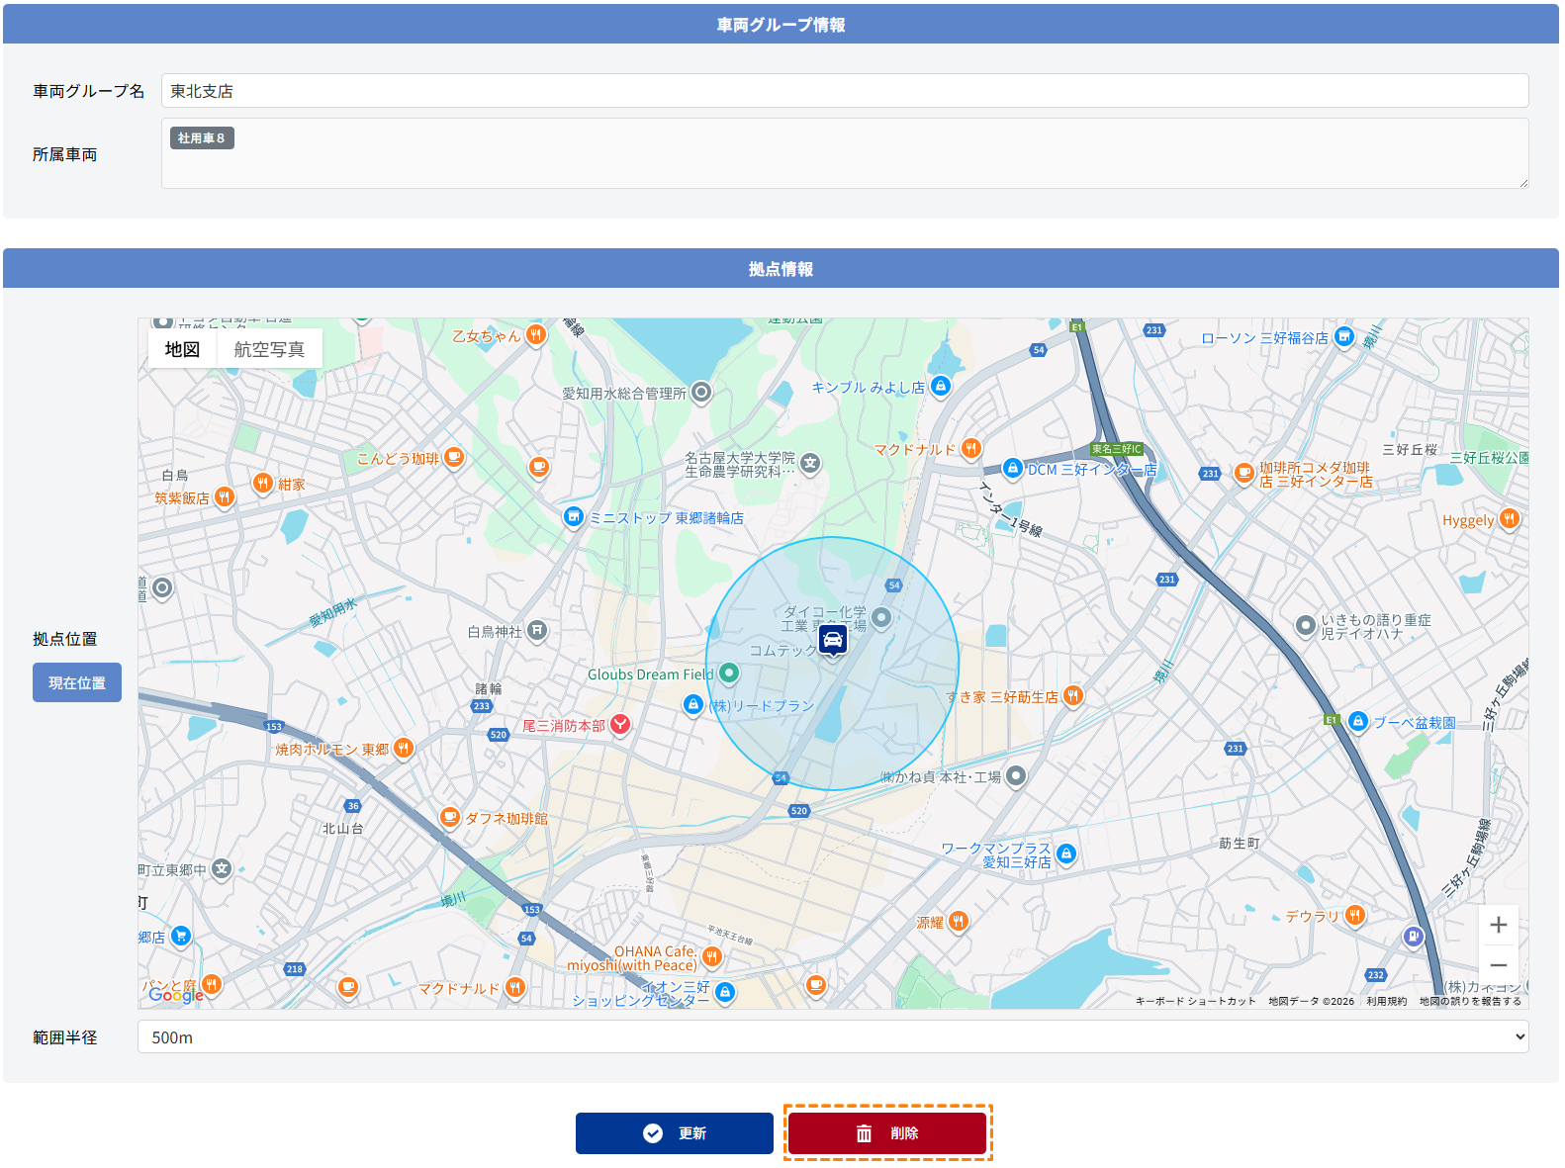Switch map to 航空写真 view
Viewport: 1565px width, 1168px height.
point(269,349)
